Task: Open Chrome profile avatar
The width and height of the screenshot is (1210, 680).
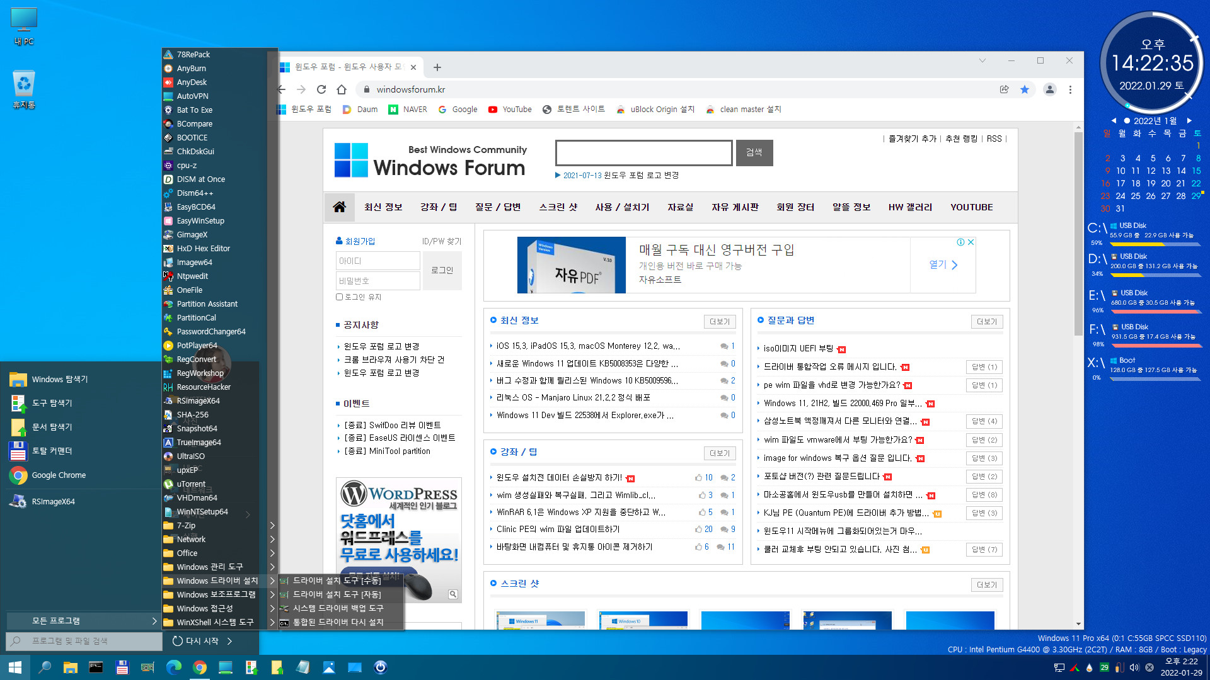Action: point(1050,89)
